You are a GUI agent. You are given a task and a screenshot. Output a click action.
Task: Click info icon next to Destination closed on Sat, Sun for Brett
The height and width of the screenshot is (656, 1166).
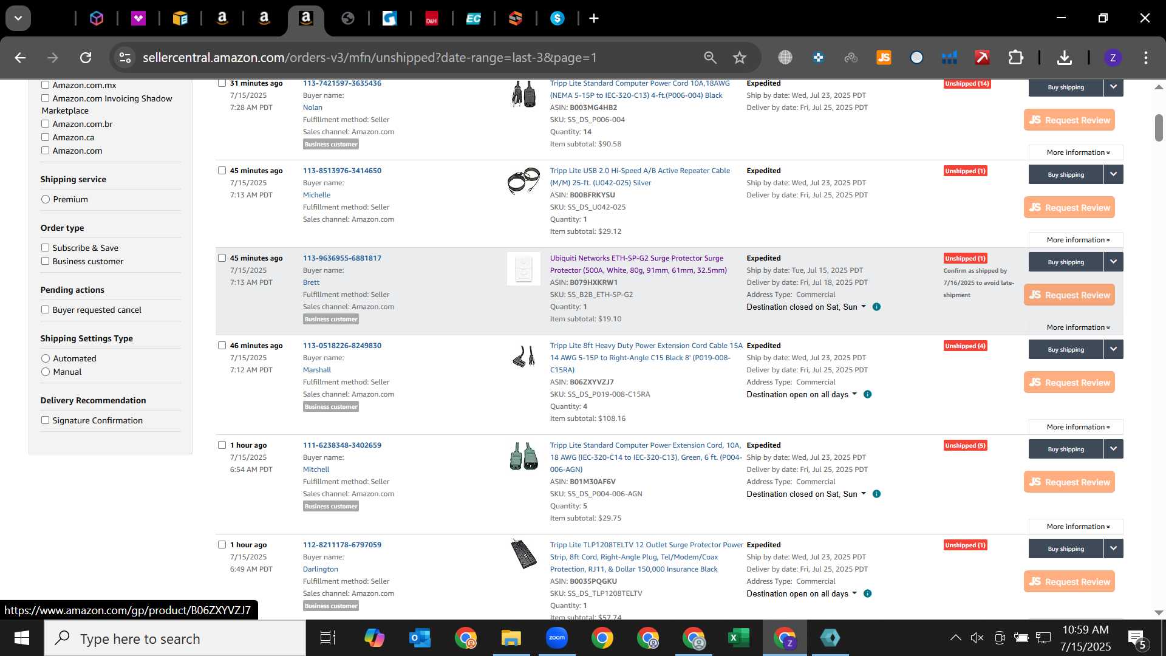[x=876, y=307]
